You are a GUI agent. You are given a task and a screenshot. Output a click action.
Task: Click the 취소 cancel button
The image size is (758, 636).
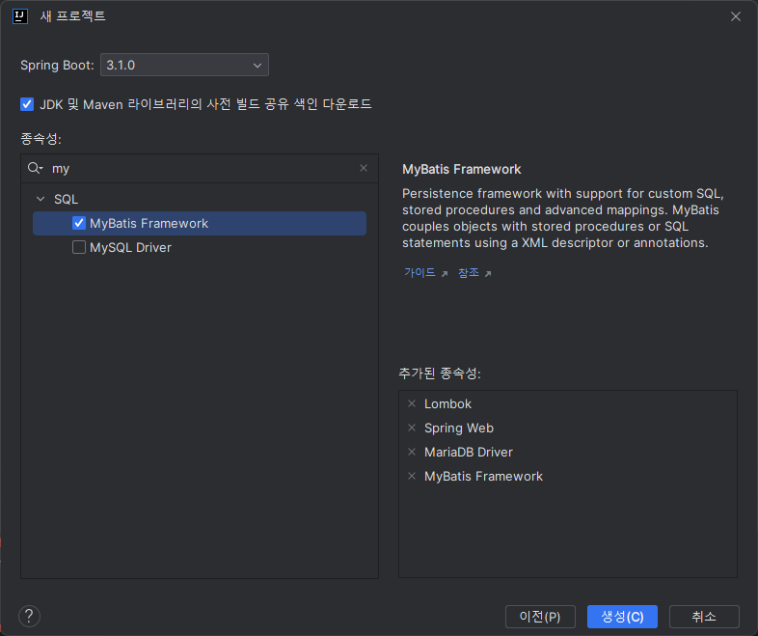704,617
